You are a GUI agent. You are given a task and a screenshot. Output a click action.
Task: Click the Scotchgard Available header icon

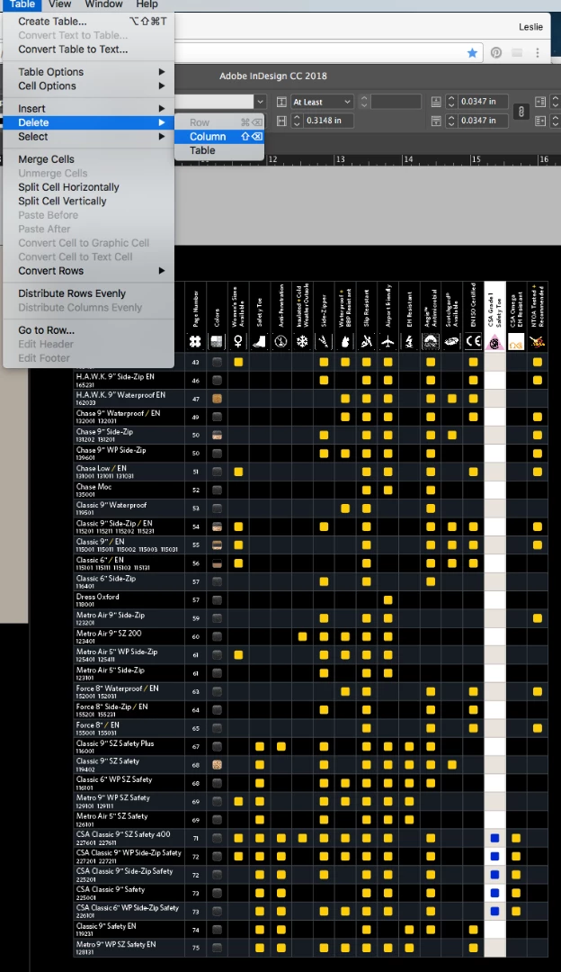452,342
